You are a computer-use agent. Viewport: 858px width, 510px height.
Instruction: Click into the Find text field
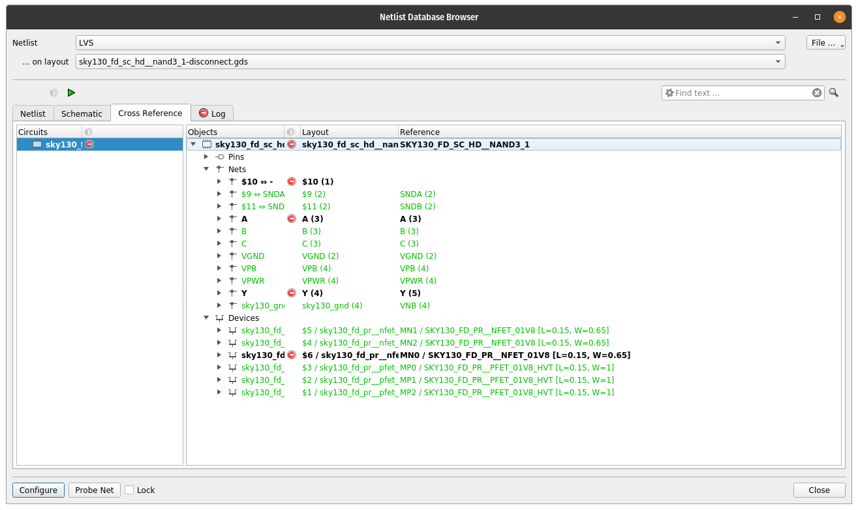click(743, 93)
